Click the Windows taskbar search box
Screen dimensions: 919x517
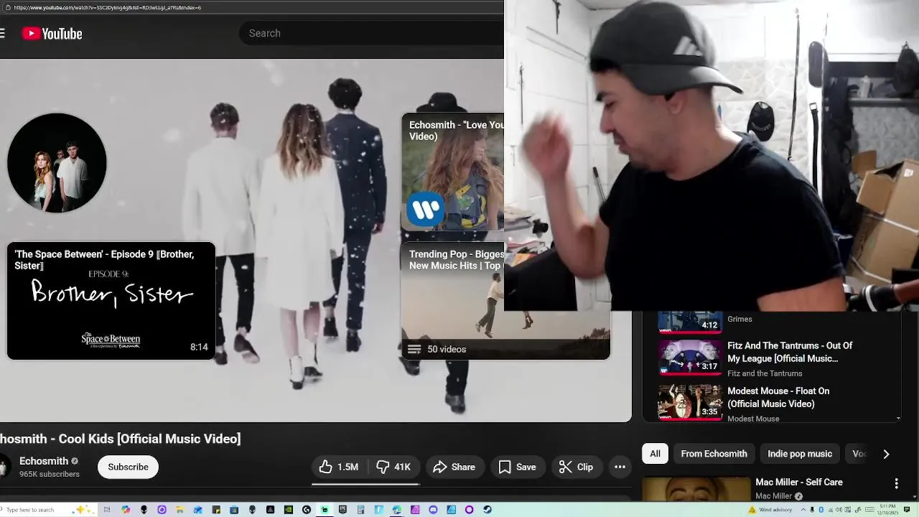pyautogui.click(x=47, y=510)
